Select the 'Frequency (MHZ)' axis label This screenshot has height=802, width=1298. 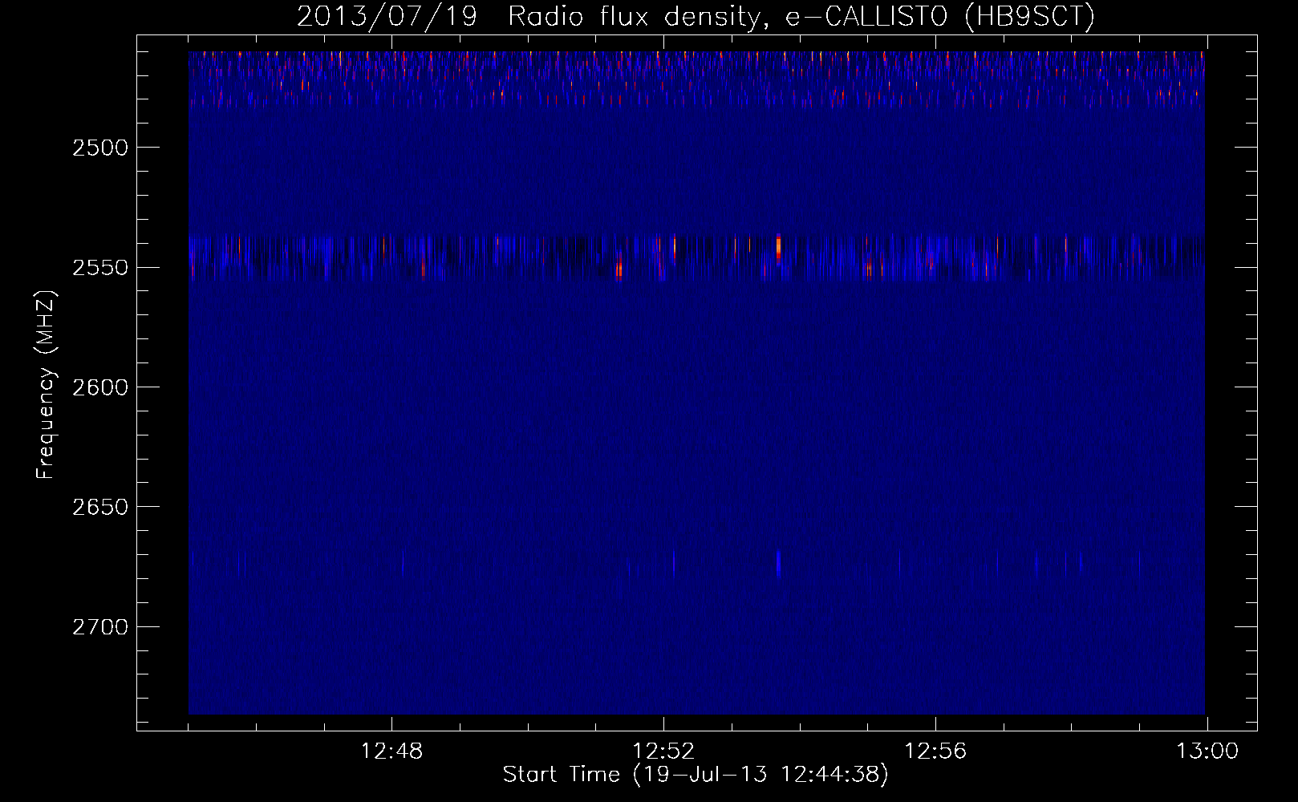46,385
